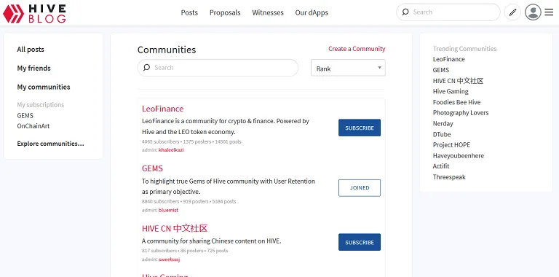This screenshot has height=277, width=559.
Task: Select Hive Gaming in Trending Communities
Action: tap(451, 91)
